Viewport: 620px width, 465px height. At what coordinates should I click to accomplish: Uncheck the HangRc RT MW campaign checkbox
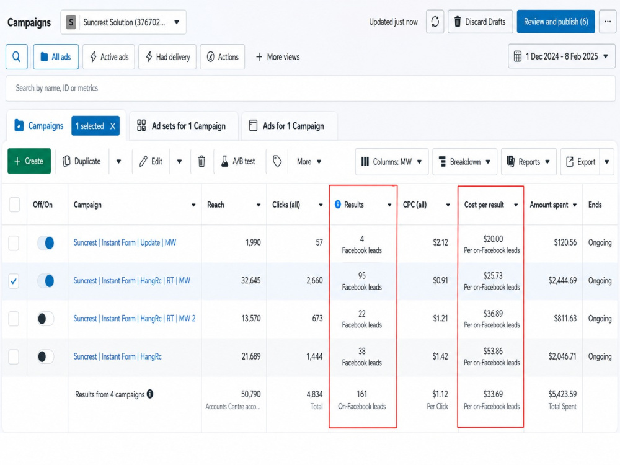point(14,281)
